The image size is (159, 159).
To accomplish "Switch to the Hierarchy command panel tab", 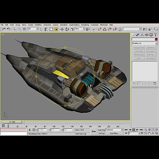I will pyautogui.click(x=142, y=35).
